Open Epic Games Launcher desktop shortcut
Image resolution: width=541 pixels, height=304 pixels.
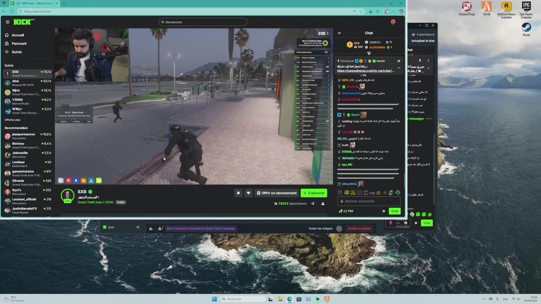click(x=526, y=10)
